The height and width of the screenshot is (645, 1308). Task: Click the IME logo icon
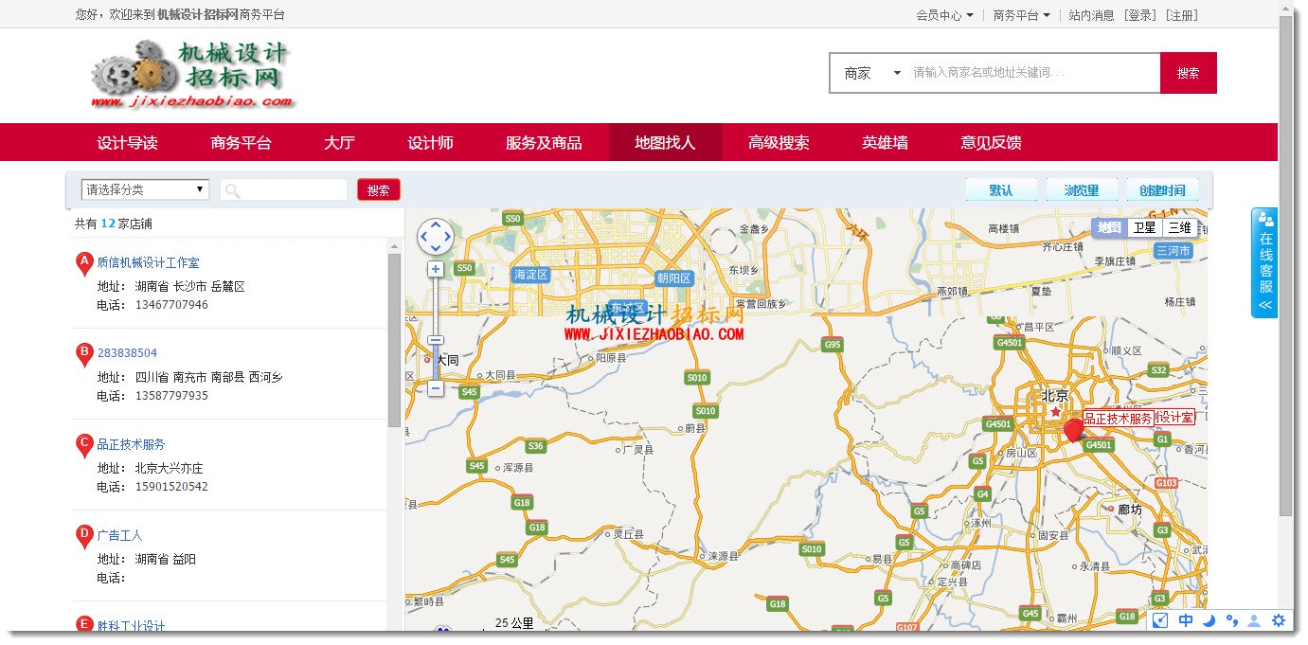[x=1160, y=621]
